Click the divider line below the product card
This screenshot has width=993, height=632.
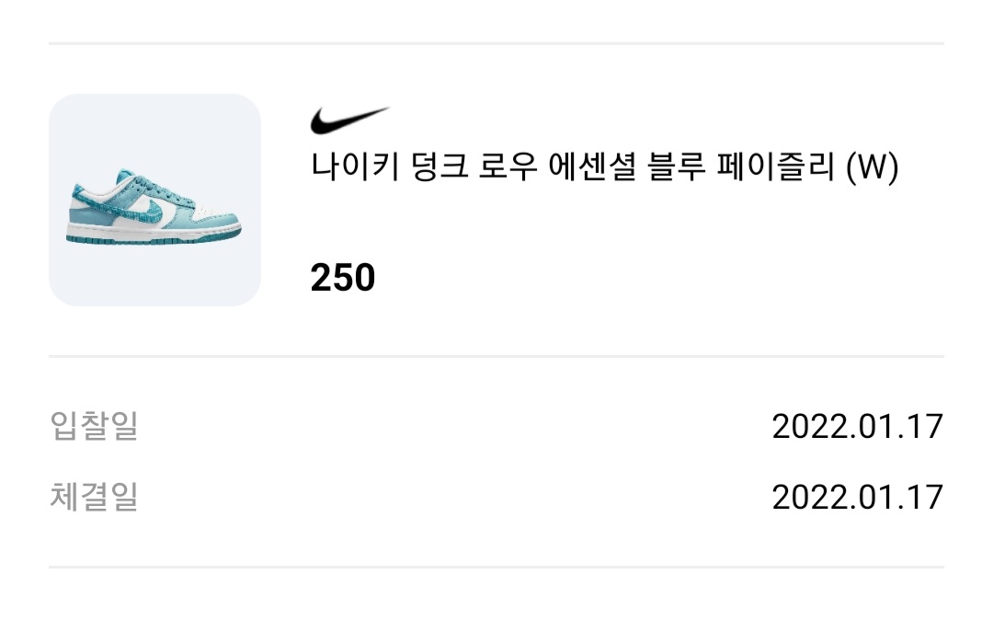496,356
